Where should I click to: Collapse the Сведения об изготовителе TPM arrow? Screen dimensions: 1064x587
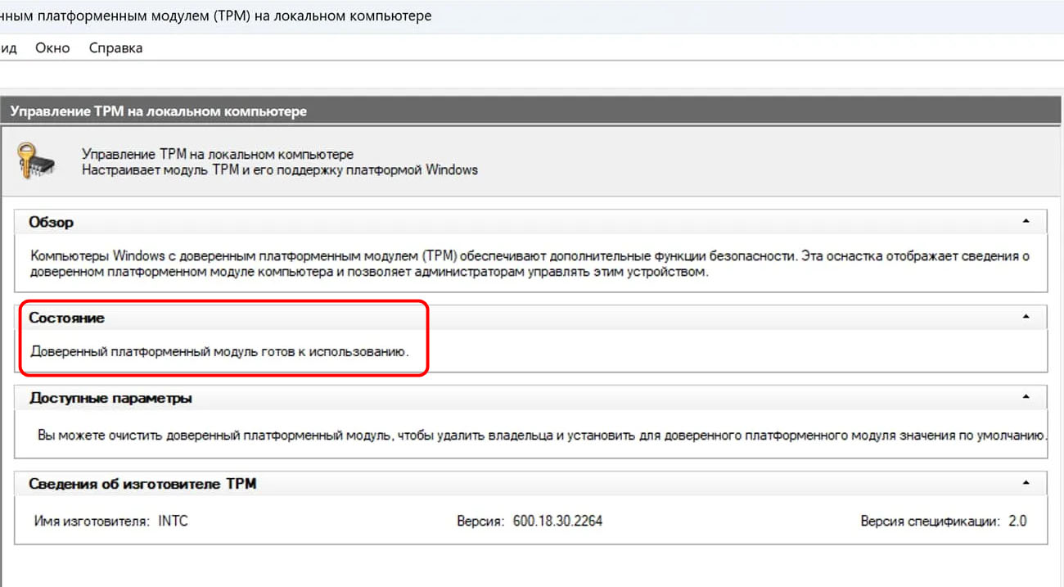pos(1026,484)
